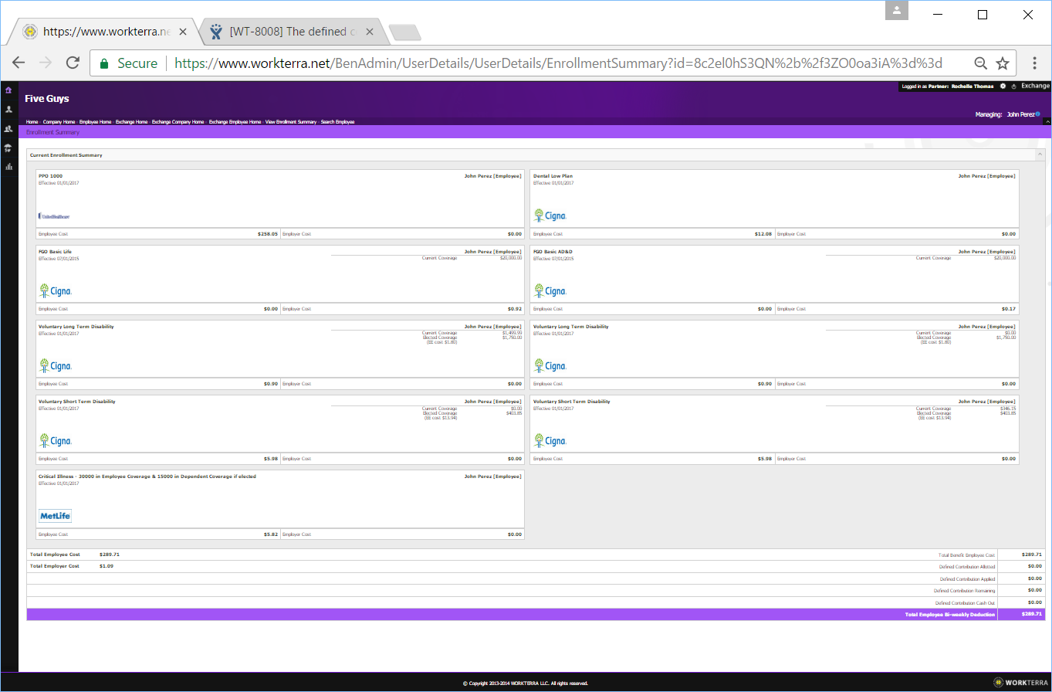The image size is (1052, 692).
Task: Open a new browser tab
Action: pos(405,32)
